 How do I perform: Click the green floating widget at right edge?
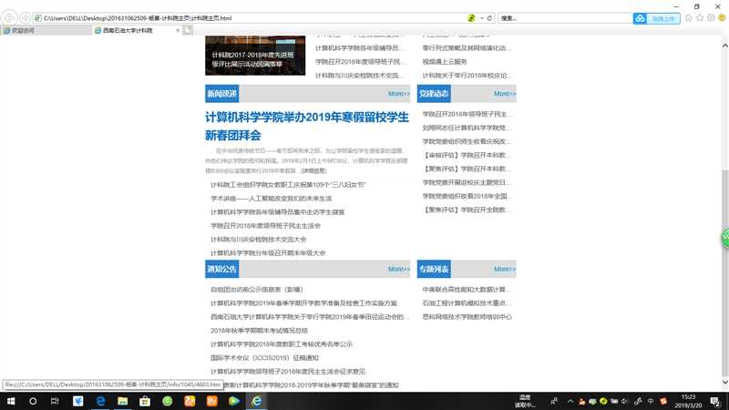pos(725,238)
